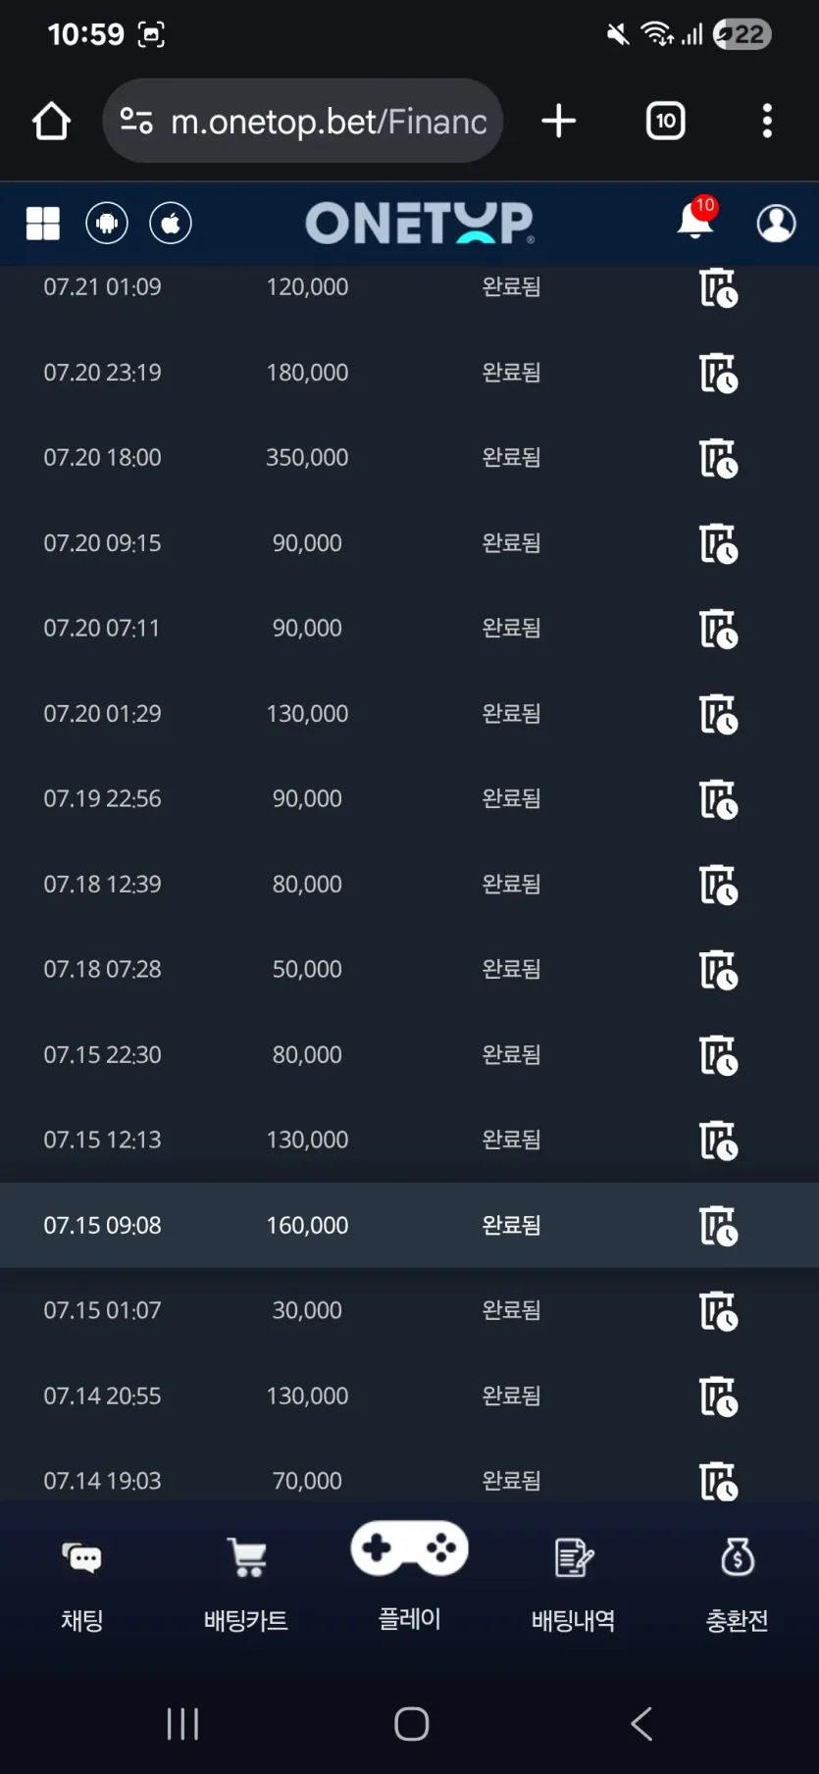Open the 배팅카트 betting cart tab
Viewport: 819px width, 1774px height.
click(246, 1587)
